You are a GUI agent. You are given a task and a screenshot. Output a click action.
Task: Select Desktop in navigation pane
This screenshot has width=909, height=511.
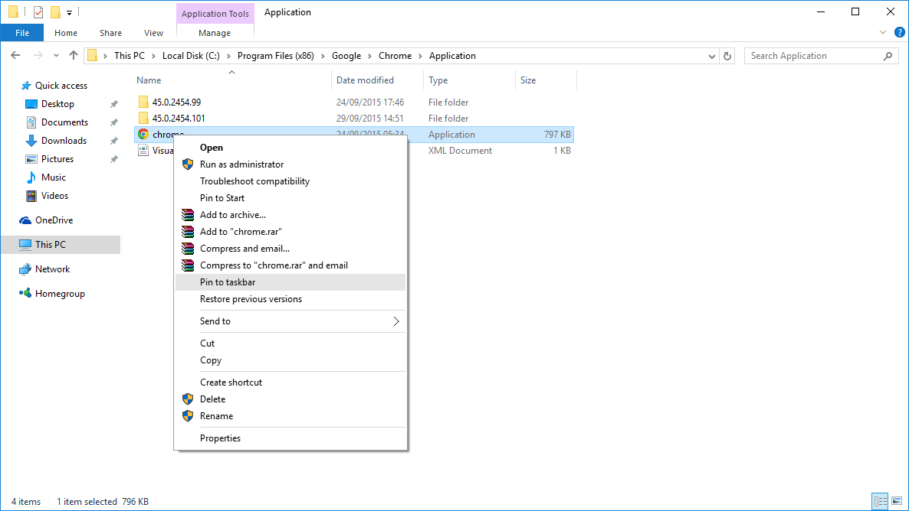[57, 104]
